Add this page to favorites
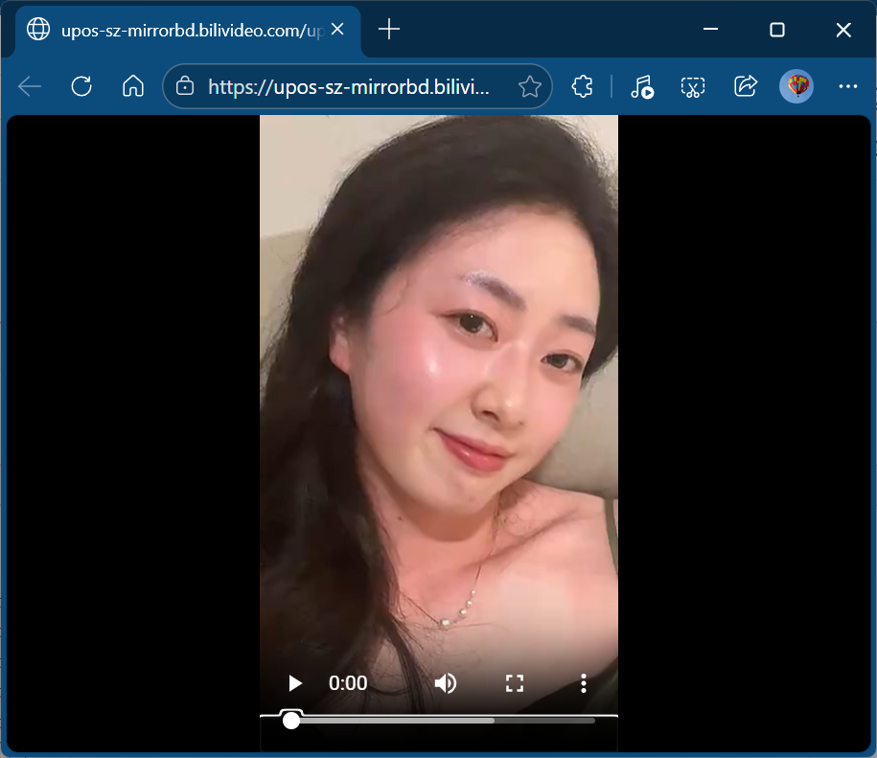This screenshot has height=758, width=877. pyautogui.click(x=529, y=87)
